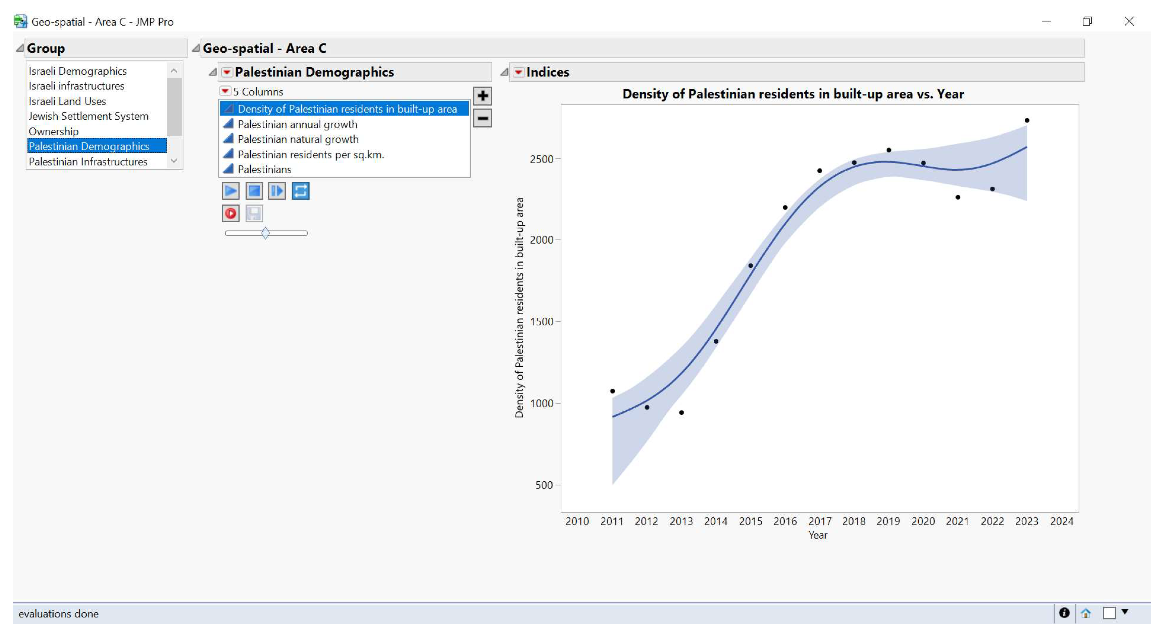Click the plus button beside column list
The width and height of the screenshot is (1159, 633).
point(482,96)
